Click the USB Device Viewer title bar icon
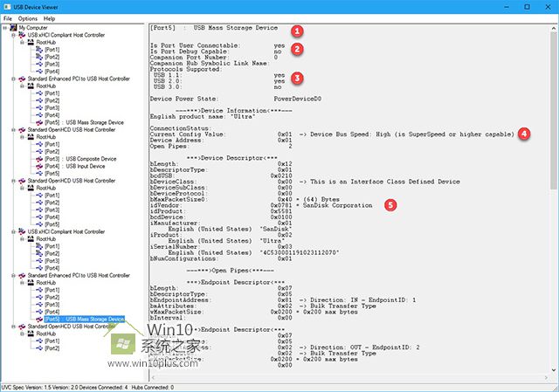This screenshot has height=392, width=559. tap(7, 7)
